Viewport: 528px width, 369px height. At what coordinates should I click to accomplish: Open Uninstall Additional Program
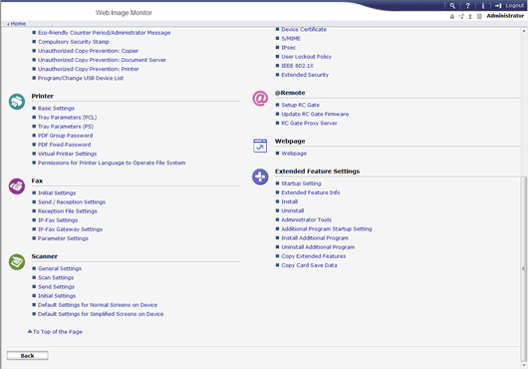318,247
